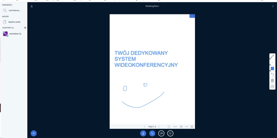Open the line thickness selector
This screenshot has width=277, height=138.
point(272,62)
